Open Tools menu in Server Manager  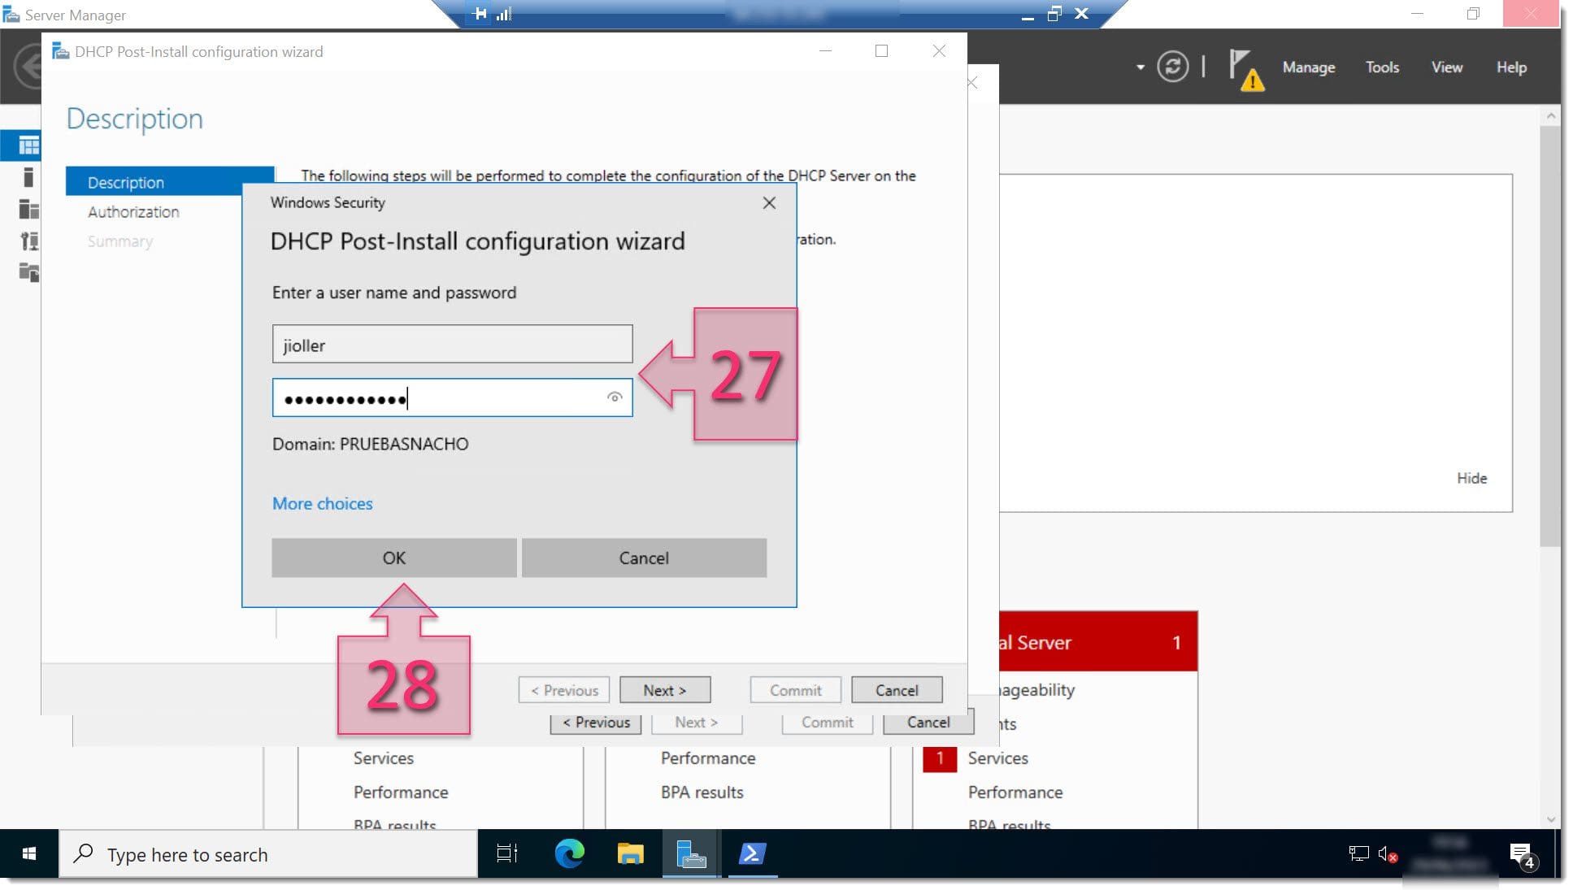pyautogui.click(x=1382, y=67)
